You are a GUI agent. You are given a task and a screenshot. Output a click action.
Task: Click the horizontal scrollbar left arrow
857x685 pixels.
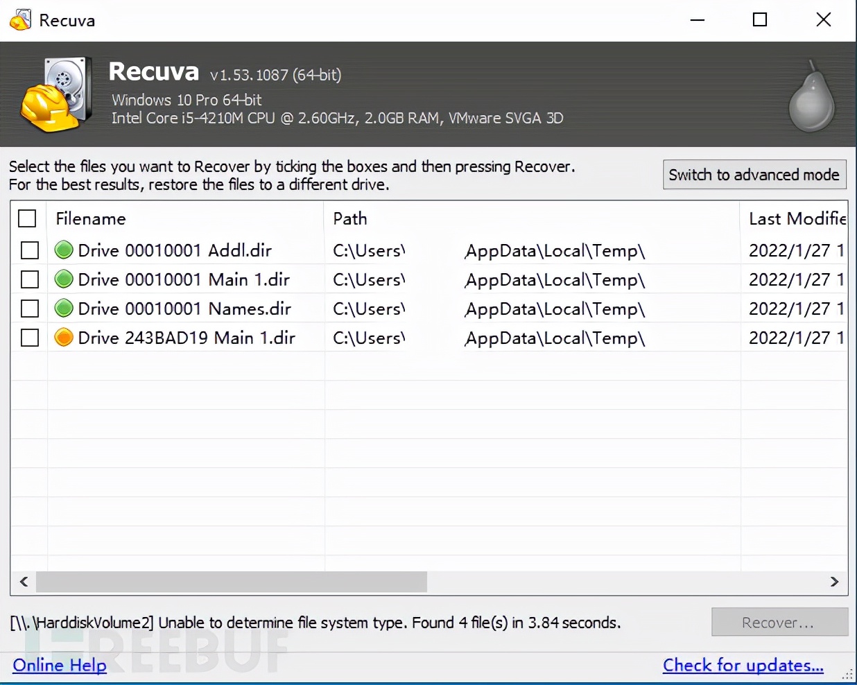[x=24, y=582]
